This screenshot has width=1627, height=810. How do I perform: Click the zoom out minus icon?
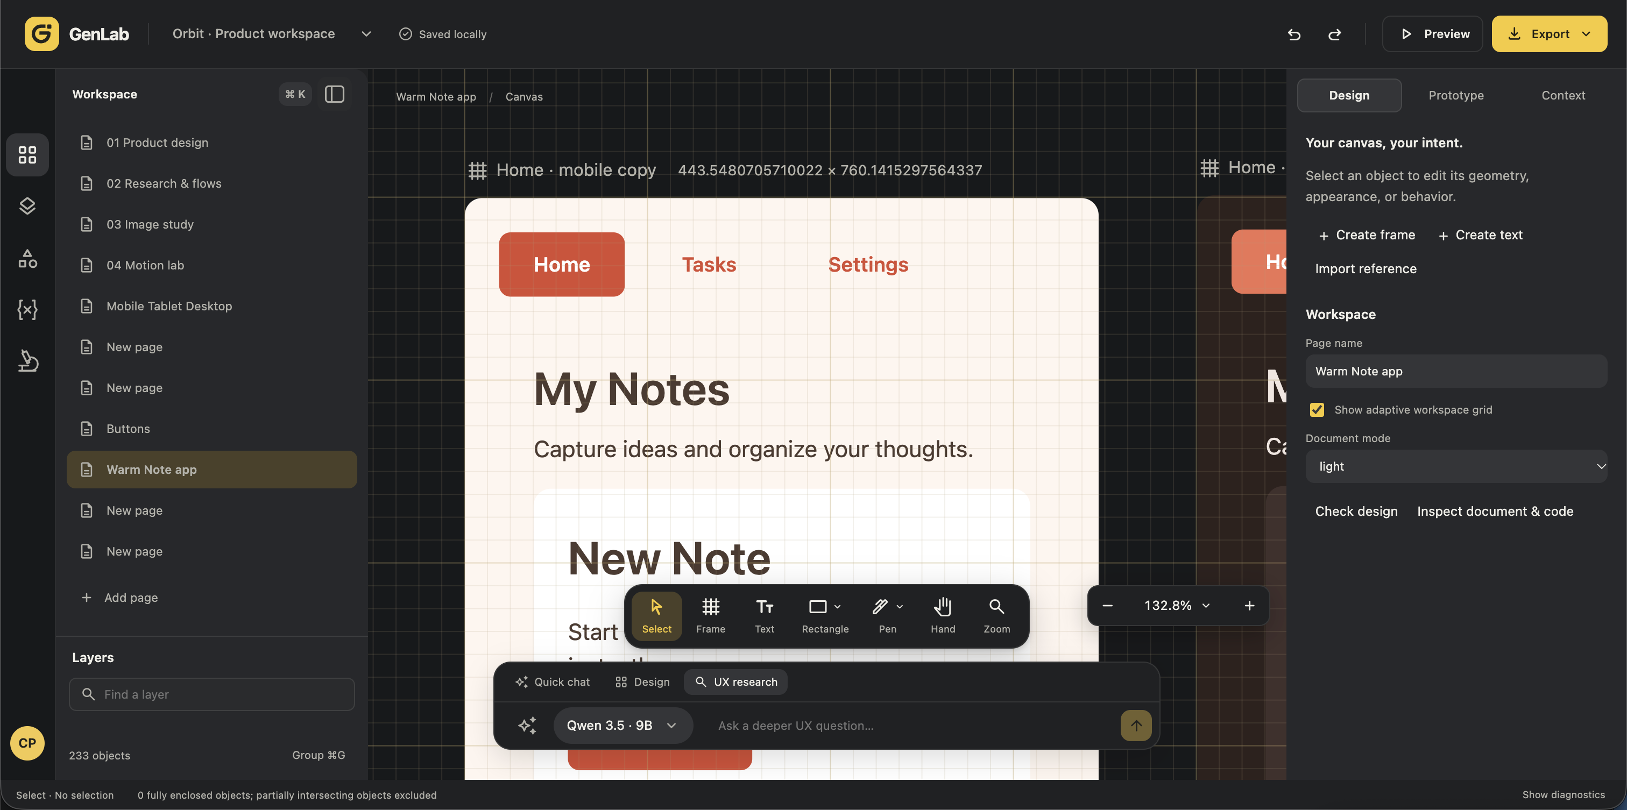[1107, 606]
